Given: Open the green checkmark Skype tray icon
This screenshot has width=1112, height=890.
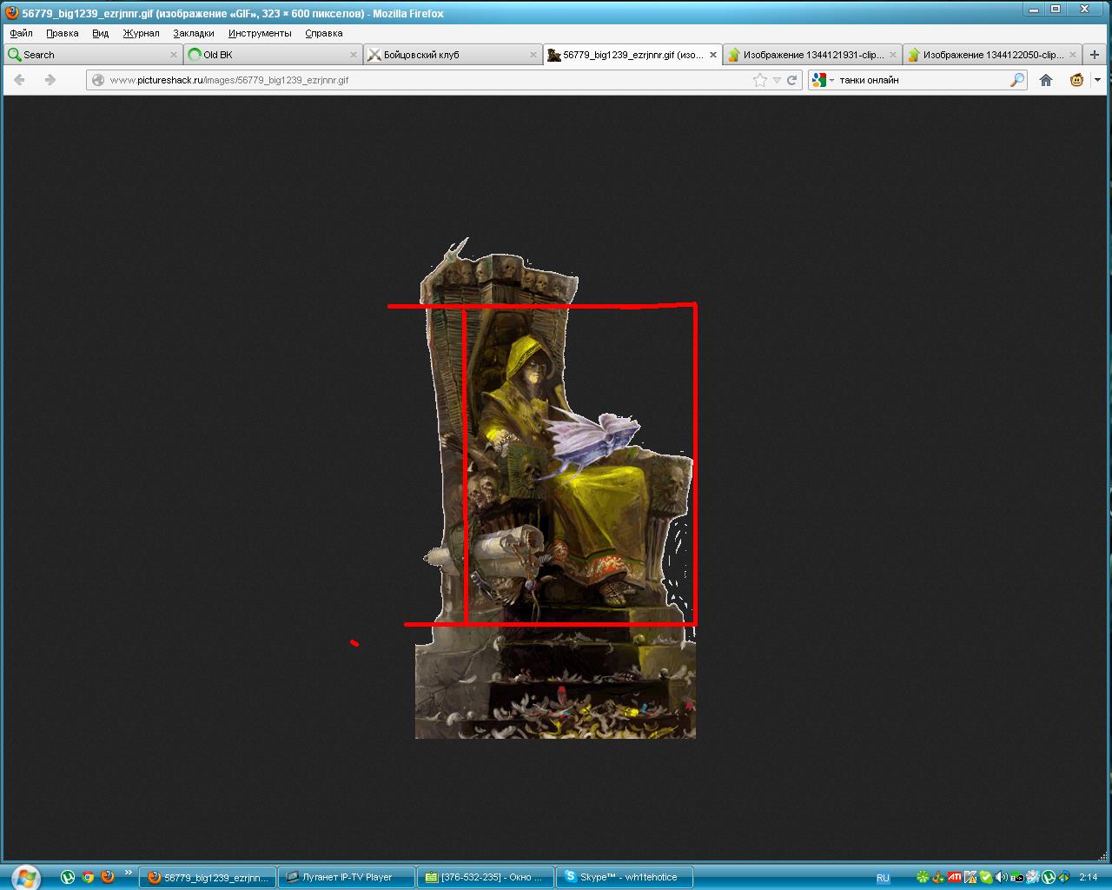Looking at the screenshot, I should 986,877.
